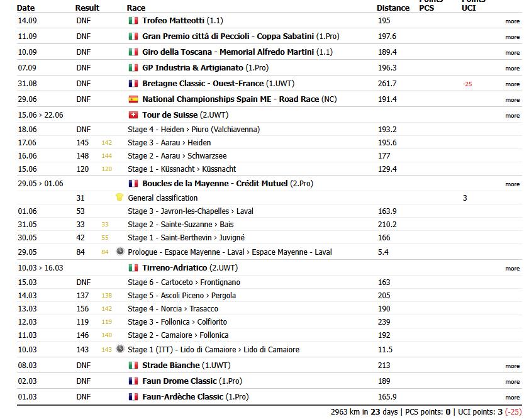
Task: Click the clock icon beside Stage 1 (ITT)
Action: [120, 349]
